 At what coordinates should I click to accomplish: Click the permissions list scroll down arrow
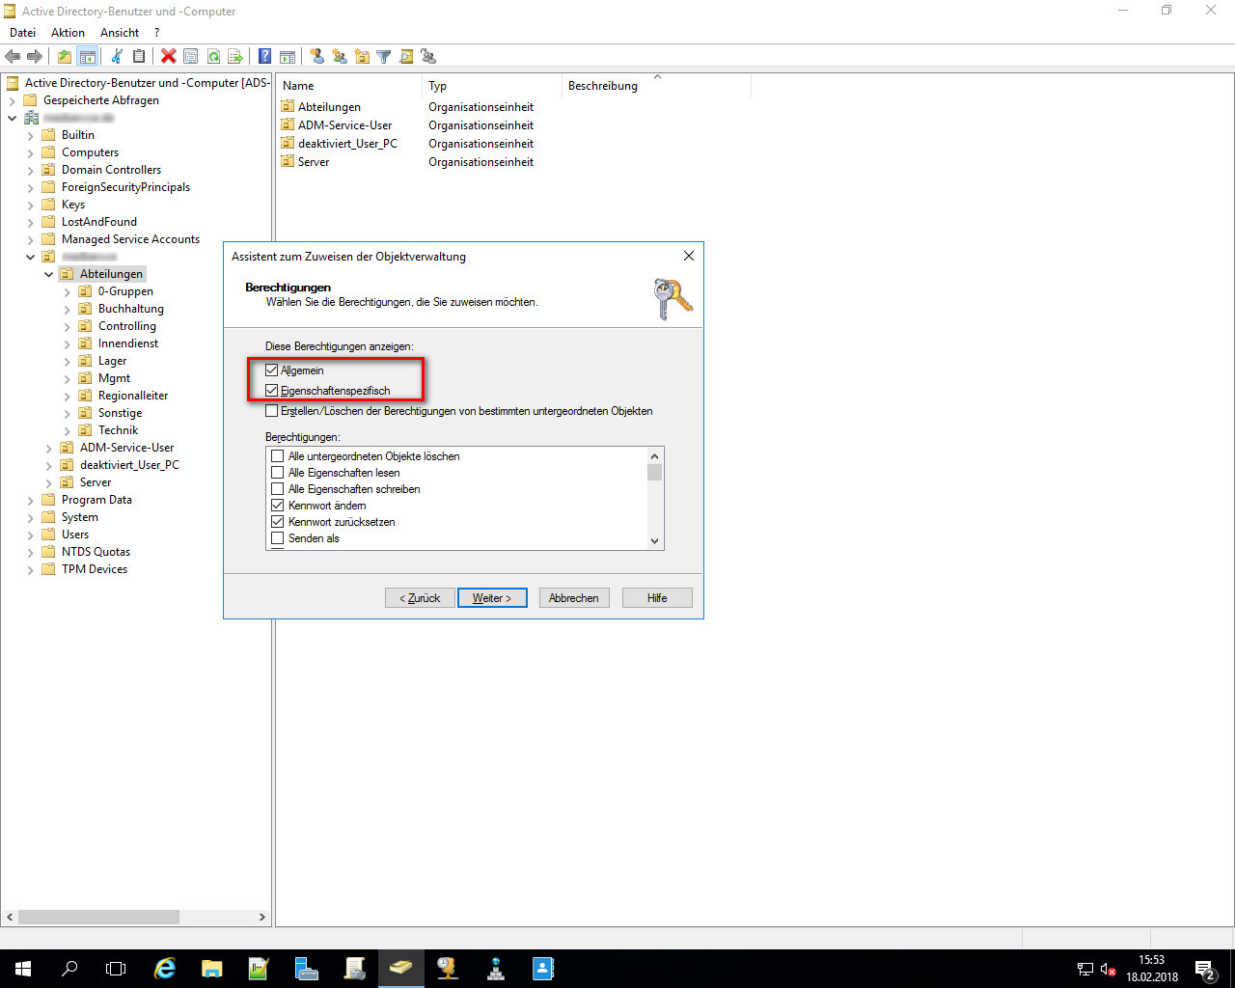pyautogui.click(x=655, y=541)
